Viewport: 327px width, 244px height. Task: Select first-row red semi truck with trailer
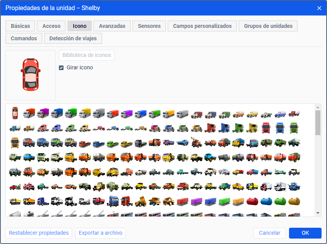point(113,114)
